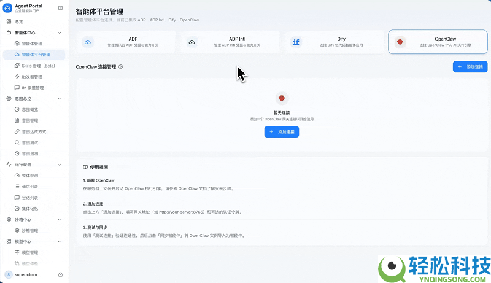Switch to the ADP platform card
The height and width of the screenshot is (283, 491).
tap(126, 42)
